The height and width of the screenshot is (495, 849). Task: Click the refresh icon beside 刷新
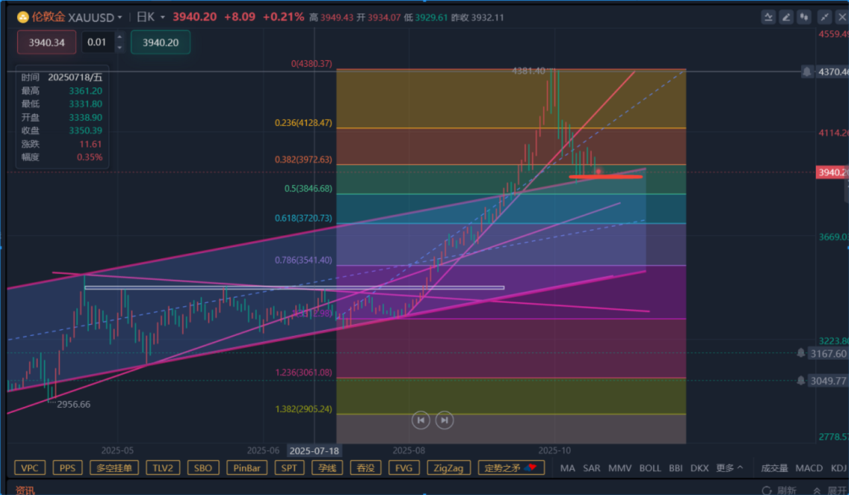pos(767,490)
